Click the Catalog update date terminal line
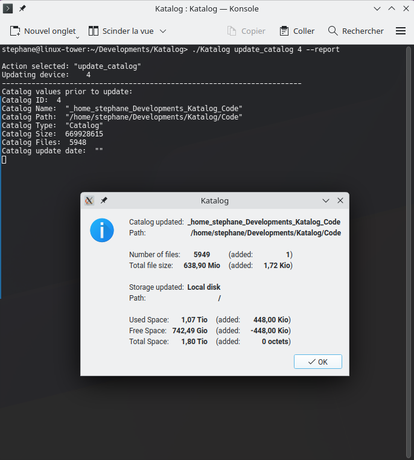Screen dimensions: 414x460 click(x=53, y=151)
